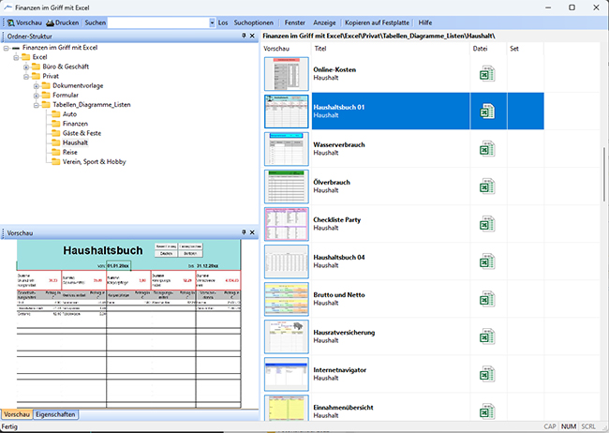Click the Excel icon in the Ölverbrauch row
This screenshot has height=433, width=609.
click(x=487, y=187)
